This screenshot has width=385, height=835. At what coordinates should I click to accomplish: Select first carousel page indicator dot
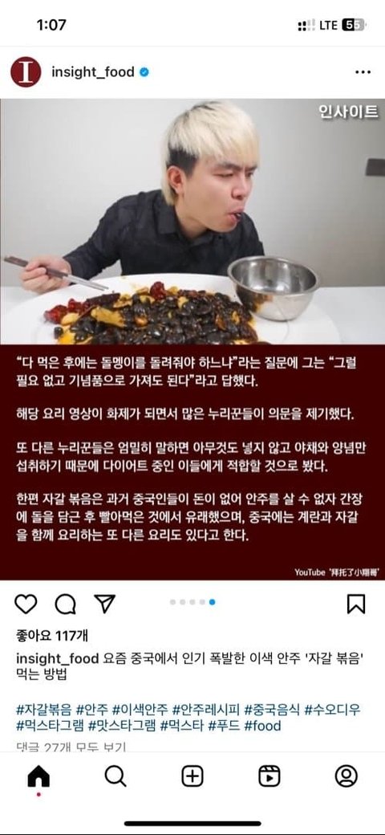pos(172,601)
